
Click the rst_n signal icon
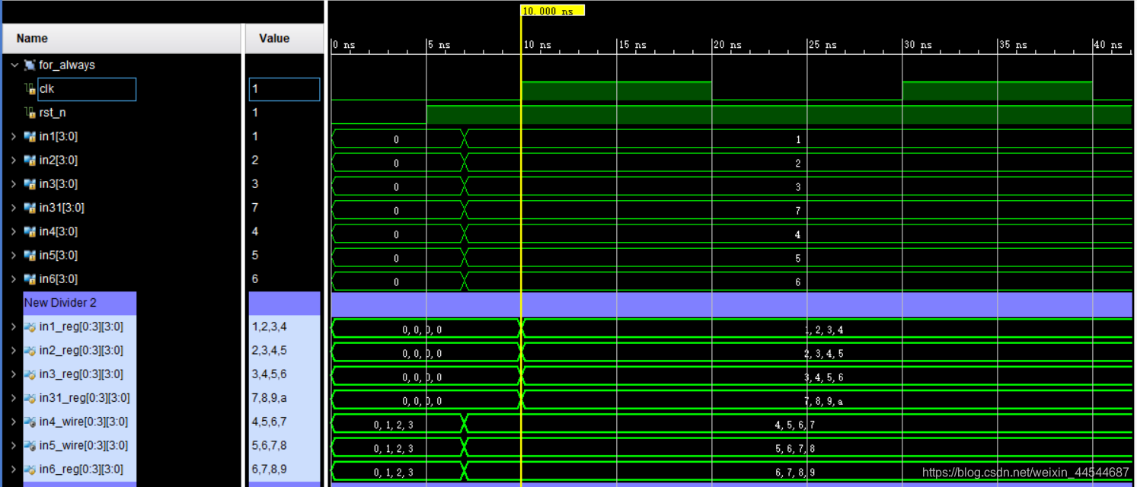coord(30,113)
